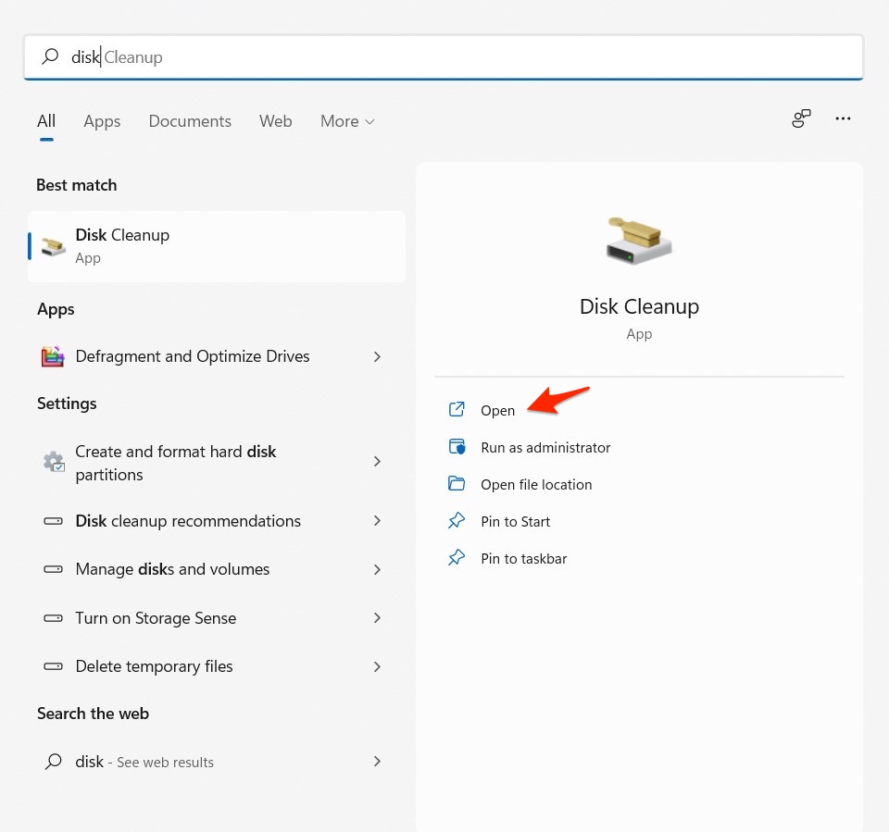Expand Turn on Storage Sense arrow
889x832 pixels.
[377, 617]
